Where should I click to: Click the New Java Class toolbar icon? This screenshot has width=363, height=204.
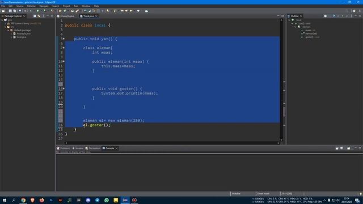point(65,11)
